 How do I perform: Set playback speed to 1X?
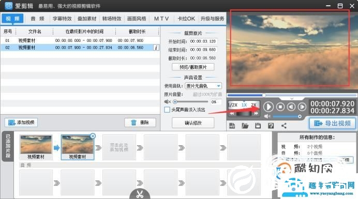pyautogui.click(x=244, y=105)
